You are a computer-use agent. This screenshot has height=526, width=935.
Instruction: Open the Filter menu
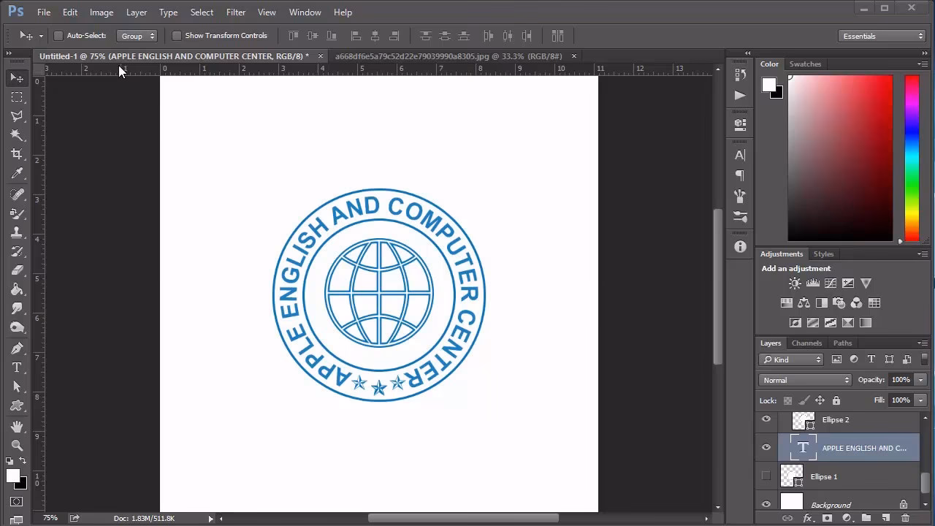pyautogui.click(x=235, y=12)
